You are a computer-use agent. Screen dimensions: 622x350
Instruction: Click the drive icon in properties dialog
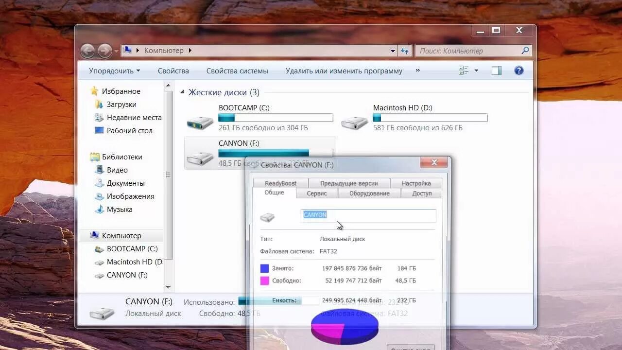point(267,217)
